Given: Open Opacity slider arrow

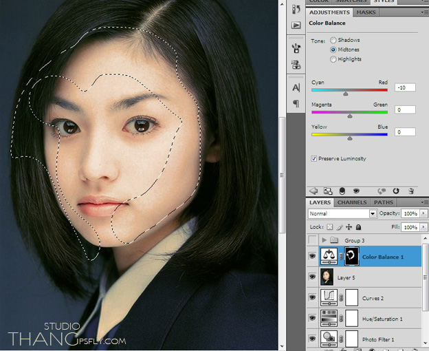Looking at the screenshot, I should click(423, 213).
